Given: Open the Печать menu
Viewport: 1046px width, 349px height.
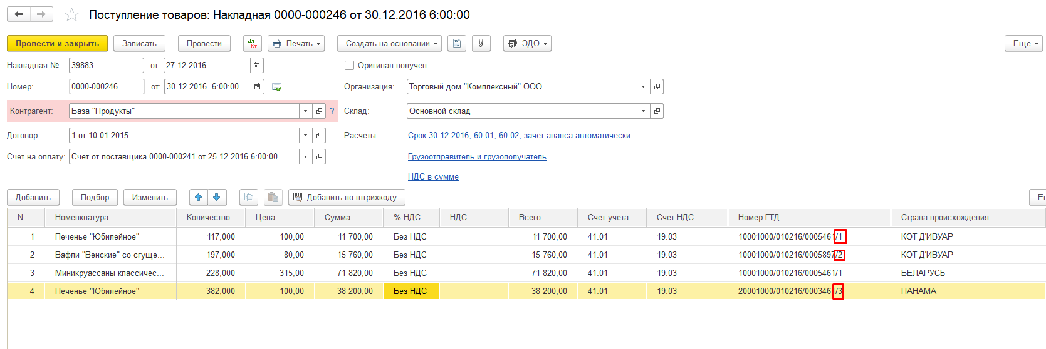Looking at the screenshot, I should click(x=297, y=43).
